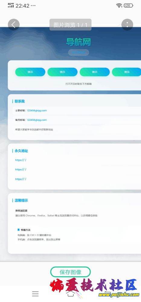
Task: Tap the Wi-Fi status icon
Action: pyautogui.click(x=119, y=5)
